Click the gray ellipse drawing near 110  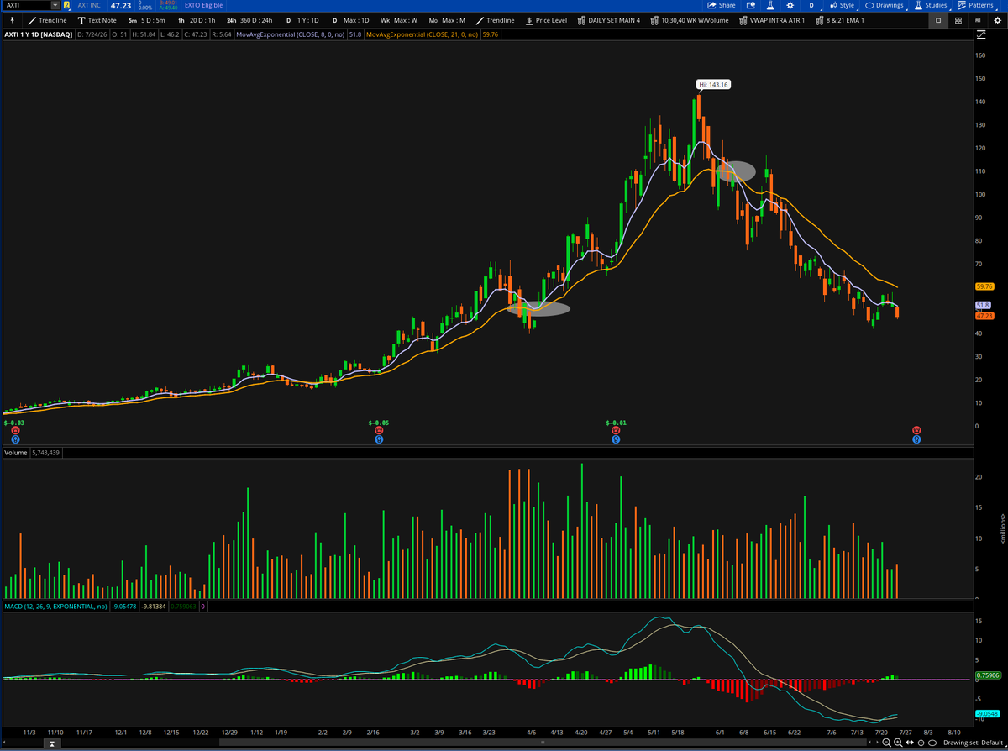[736, 171]
